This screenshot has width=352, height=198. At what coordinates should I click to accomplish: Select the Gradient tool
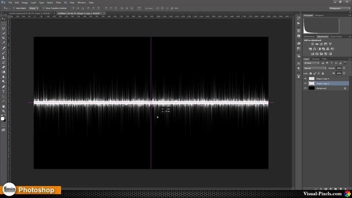point(3,72)
